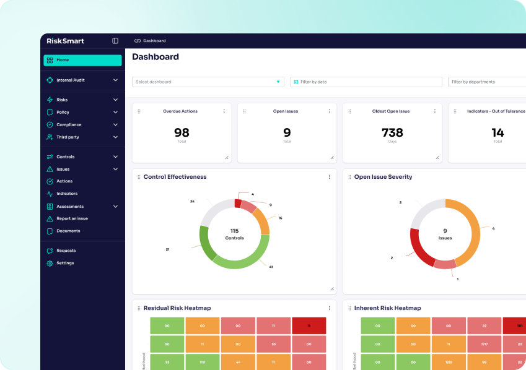Expand the Issues sidebar section
Image resolution: width=526 pixels, height=370 pixels.
pos(116,169)
